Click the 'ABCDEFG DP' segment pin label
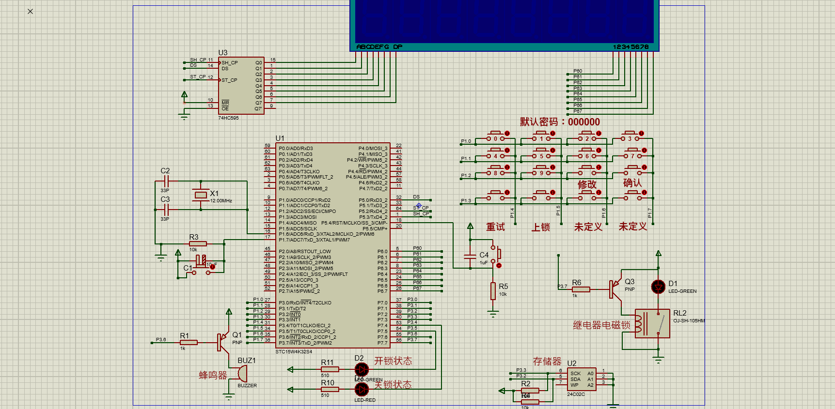The image size is (835, 409). [379, 47]
